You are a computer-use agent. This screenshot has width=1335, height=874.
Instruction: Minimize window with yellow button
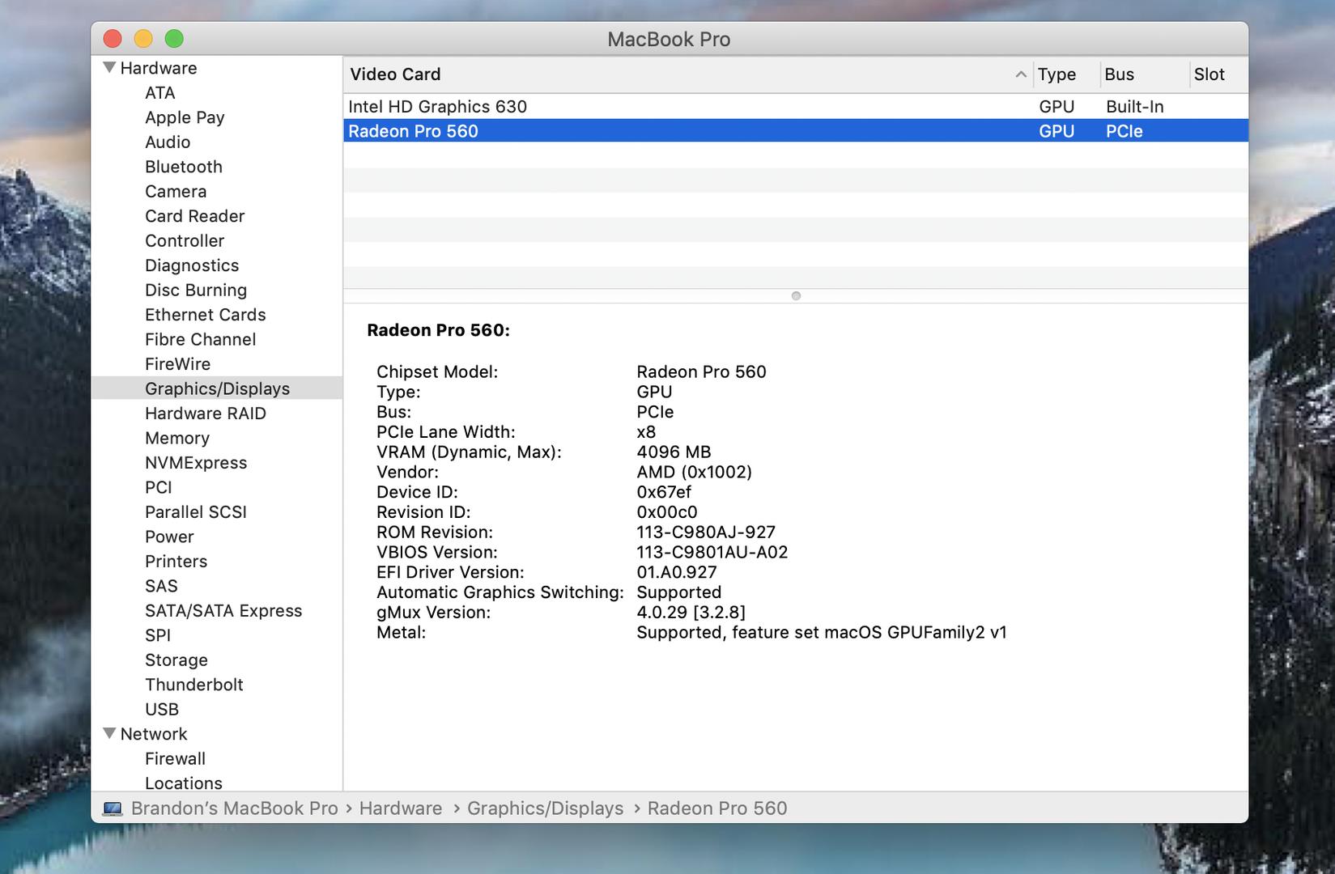[x=143, y=39]
